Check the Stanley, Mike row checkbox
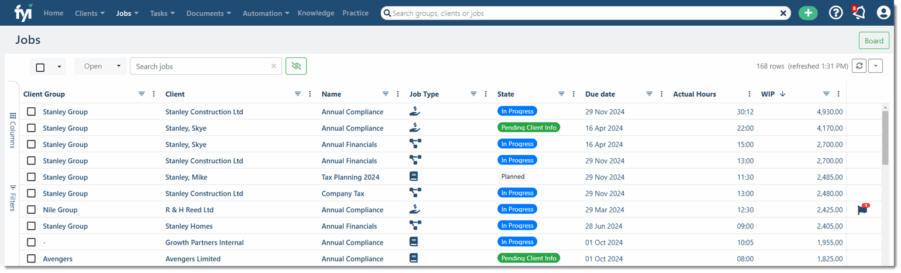 coord(32,177)
